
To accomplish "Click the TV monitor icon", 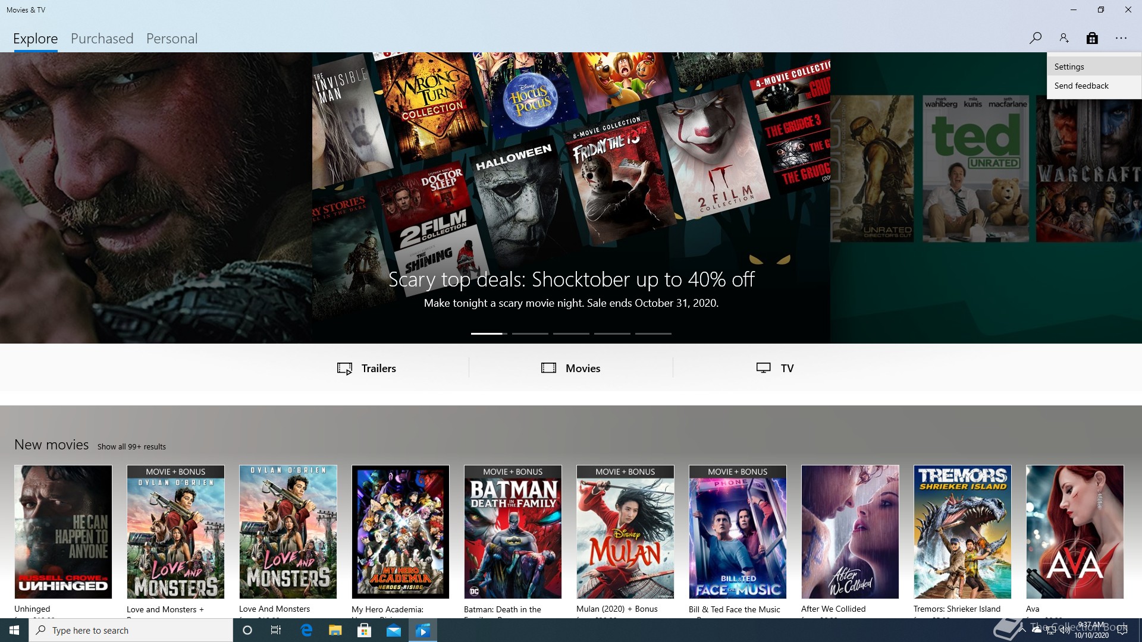I will (763, 368).
